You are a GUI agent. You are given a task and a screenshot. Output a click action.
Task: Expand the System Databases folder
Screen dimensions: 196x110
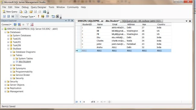point(8,35)
